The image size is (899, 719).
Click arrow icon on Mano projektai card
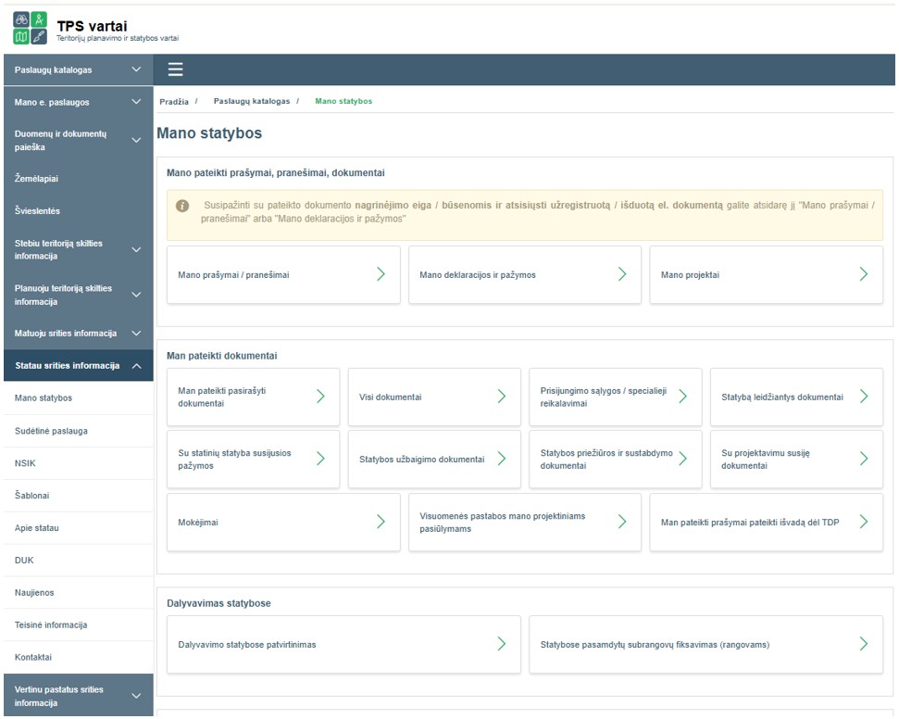point(863,274)
